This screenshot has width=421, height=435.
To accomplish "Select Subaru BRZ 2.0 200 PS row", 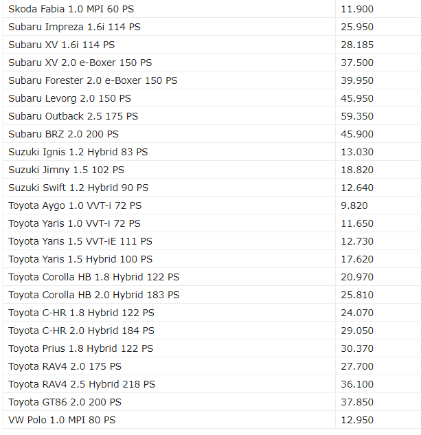I will (212, 134).
